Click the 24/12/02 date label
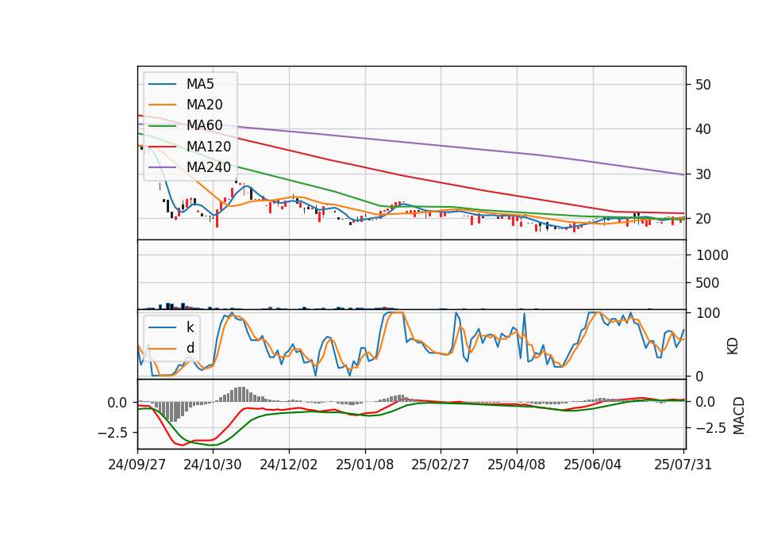This screenshot has height=547, width=762. [x=289, y=465]
